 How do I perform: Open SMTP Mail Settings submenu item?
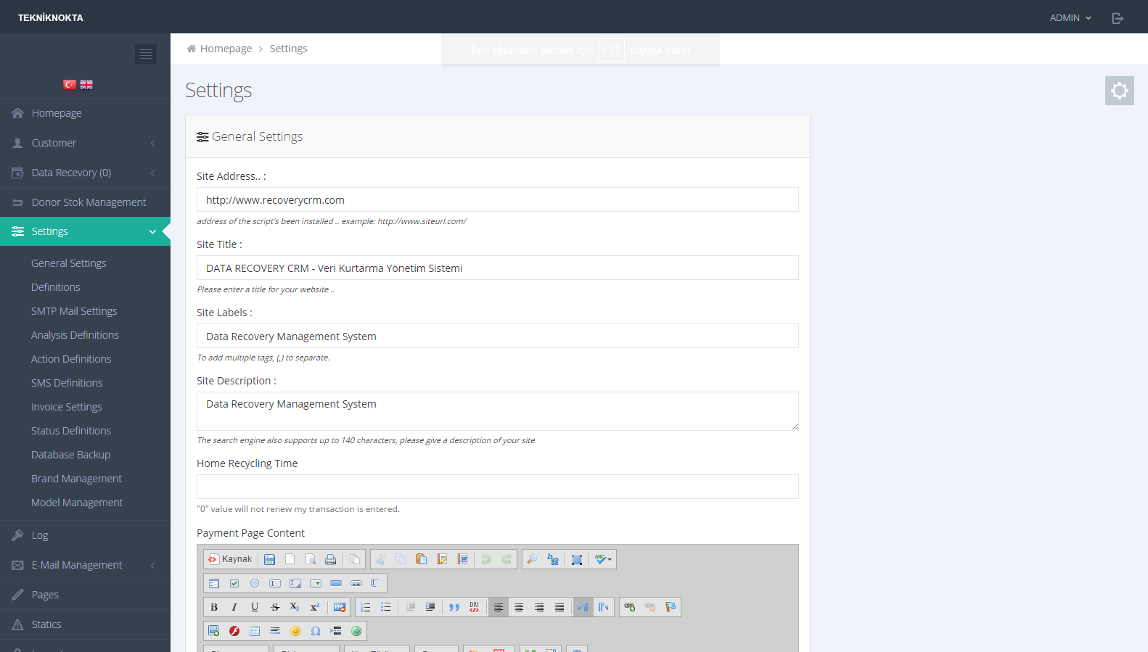point(74,311)
